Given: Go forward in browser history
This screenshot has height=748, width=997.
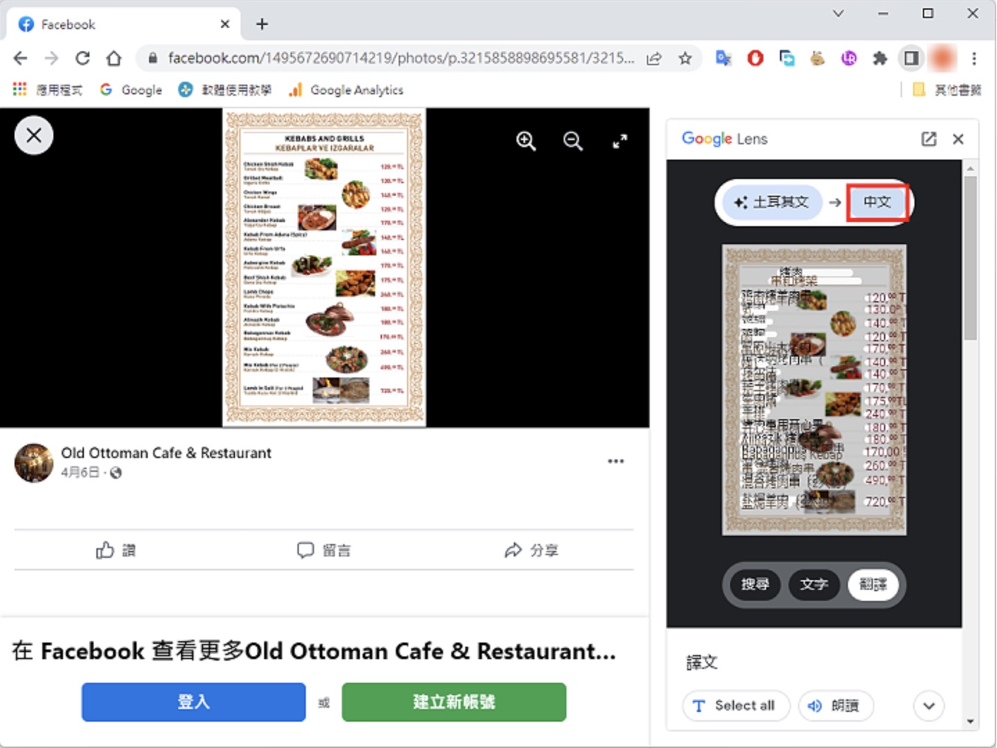Looking at the screenshot, I should pos(51,58).
